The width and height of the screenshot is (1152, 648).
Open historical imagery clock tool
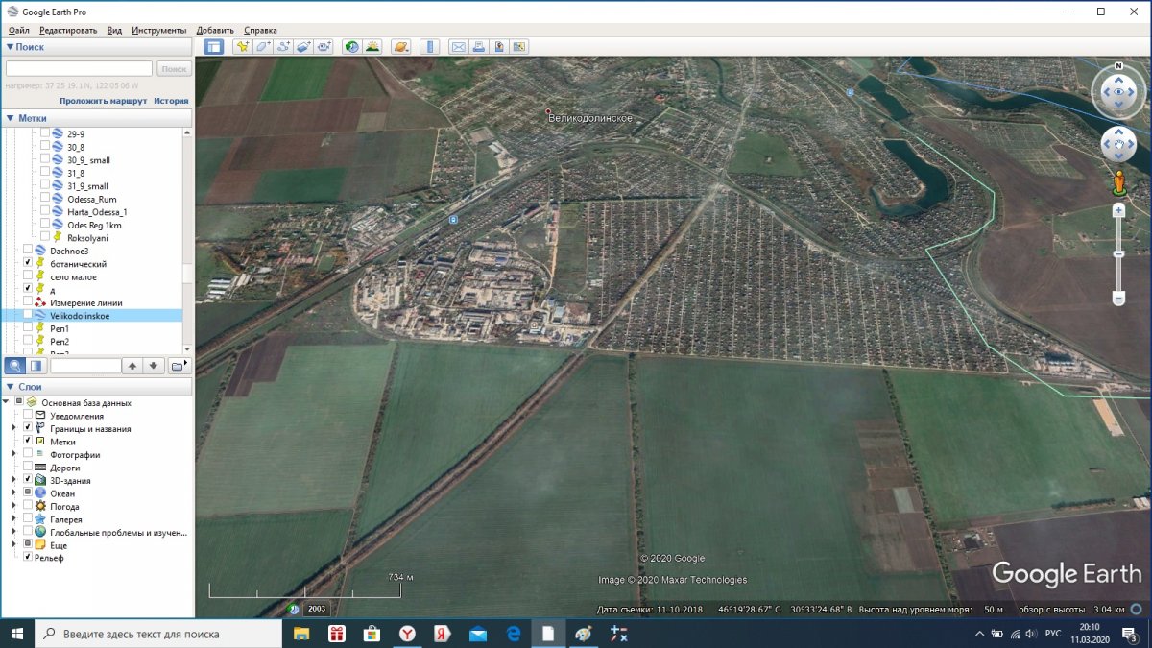(351, 46)
